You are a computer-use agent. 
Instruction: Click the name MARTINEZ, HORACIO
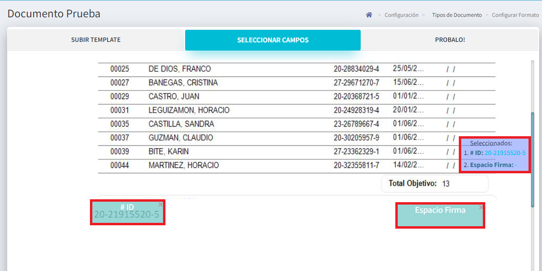(184, 166)
